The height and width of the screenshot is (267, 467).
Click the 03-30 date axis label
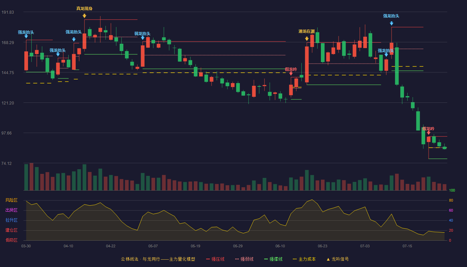[x=26, y=246]
